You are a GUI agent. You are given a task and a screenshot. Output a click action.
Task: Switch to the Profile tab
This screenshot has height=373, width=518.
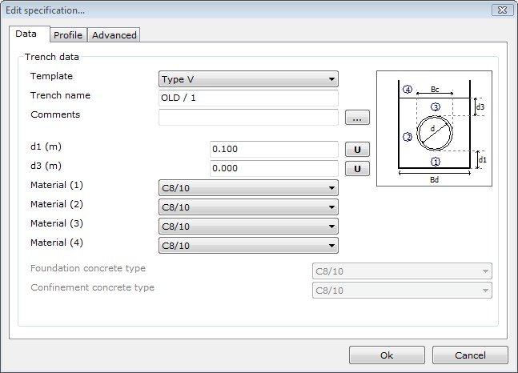point(68,35)
